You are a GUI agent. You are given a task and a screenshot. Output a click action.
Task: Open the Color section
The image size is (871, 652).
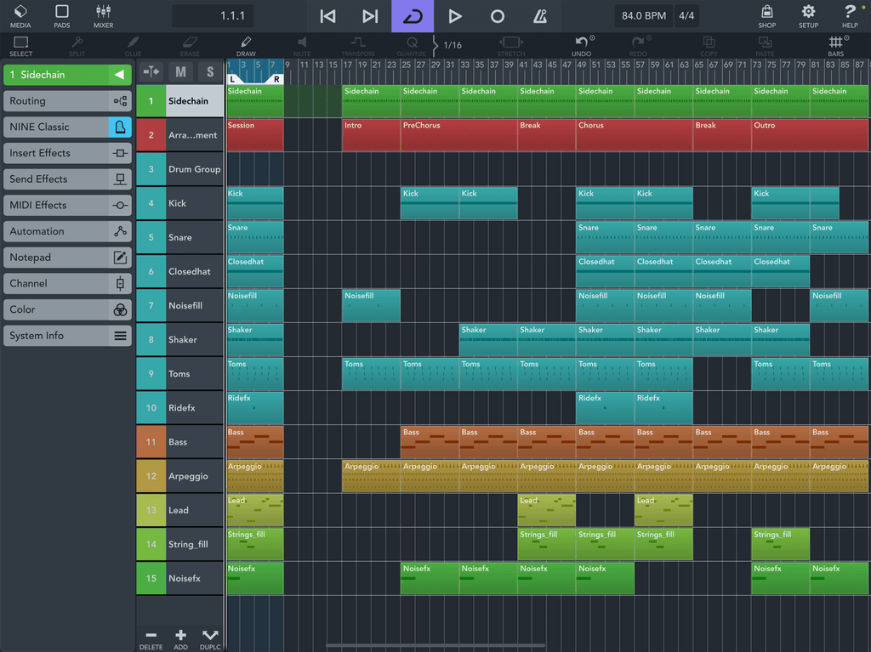point(67,309)
